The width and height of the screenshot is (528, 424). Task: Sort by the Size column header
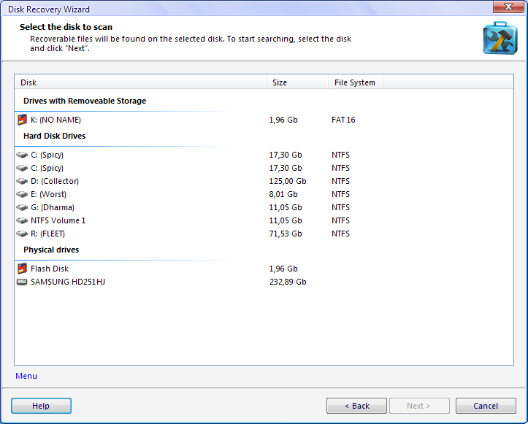296,82
